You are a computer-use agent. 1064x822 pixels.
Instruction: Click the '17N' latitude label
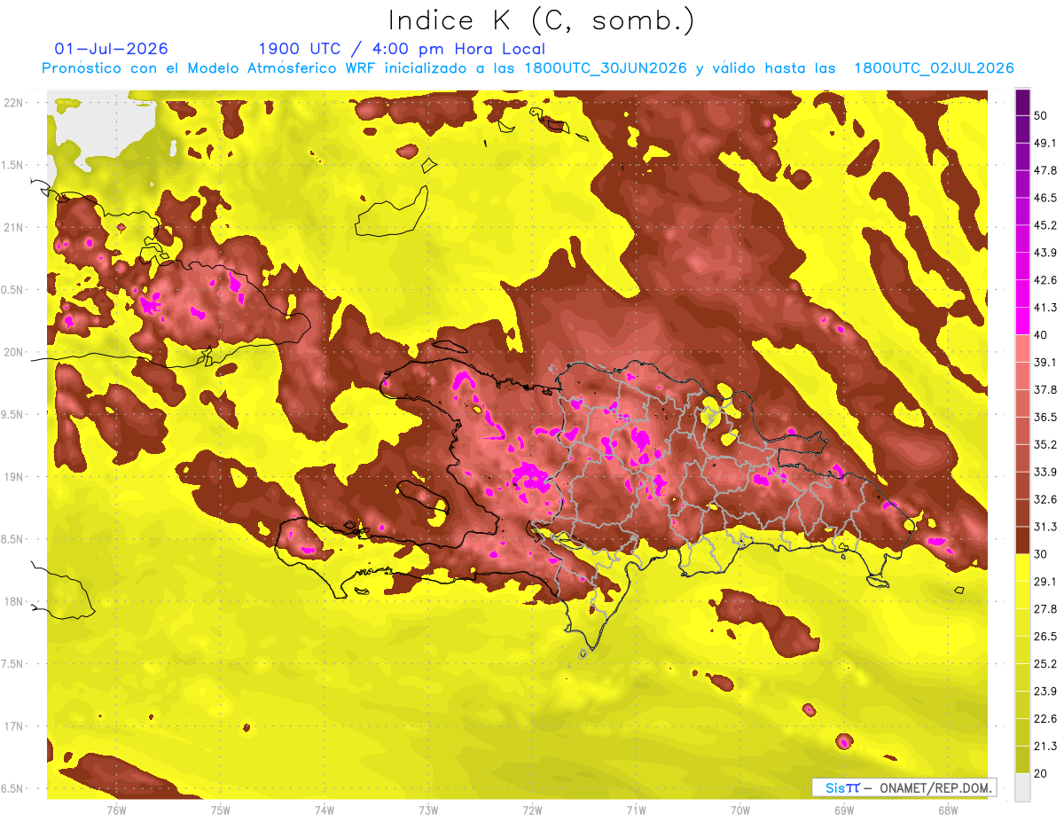pos(13,726)
